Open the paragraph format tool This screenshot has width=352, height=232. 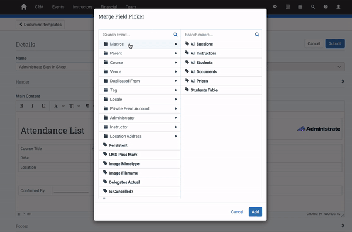[87, 106]
